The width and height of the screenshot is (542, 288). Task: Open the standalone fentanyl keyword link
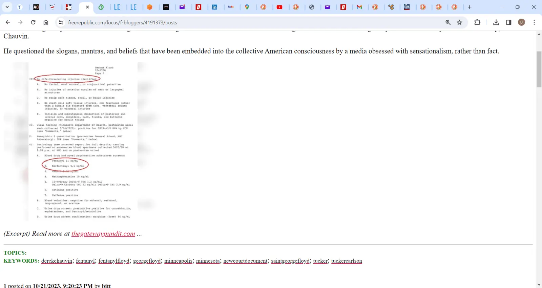[x=85, y=261]
